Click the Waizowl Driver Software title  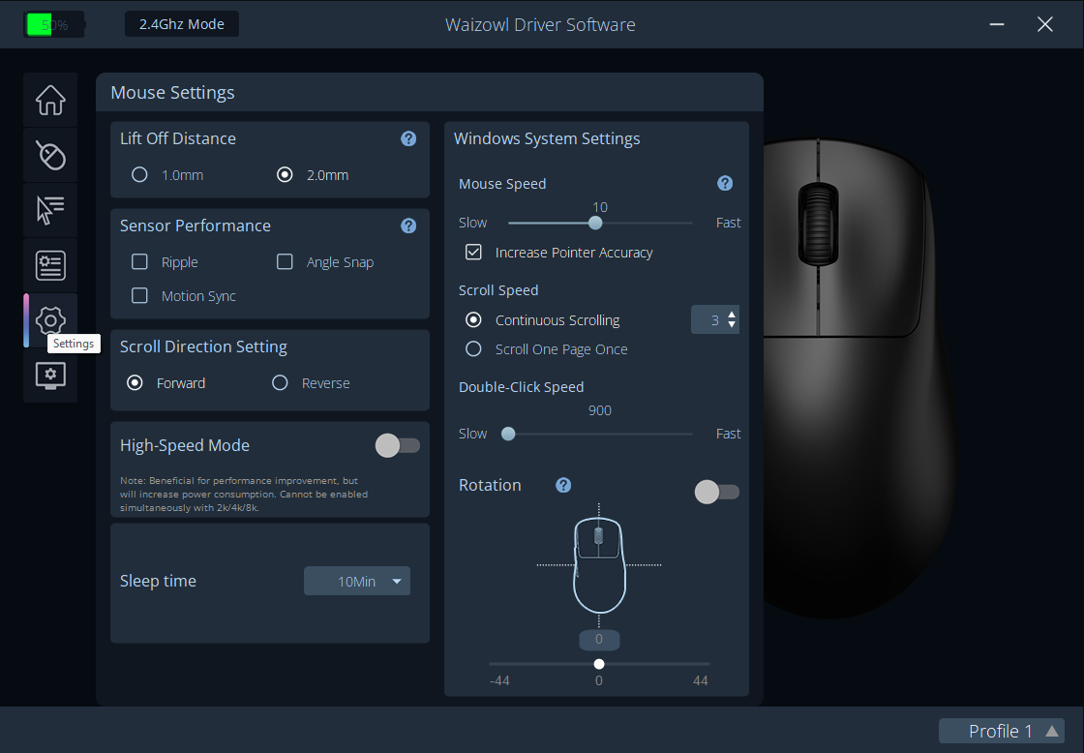pos(541,25)
